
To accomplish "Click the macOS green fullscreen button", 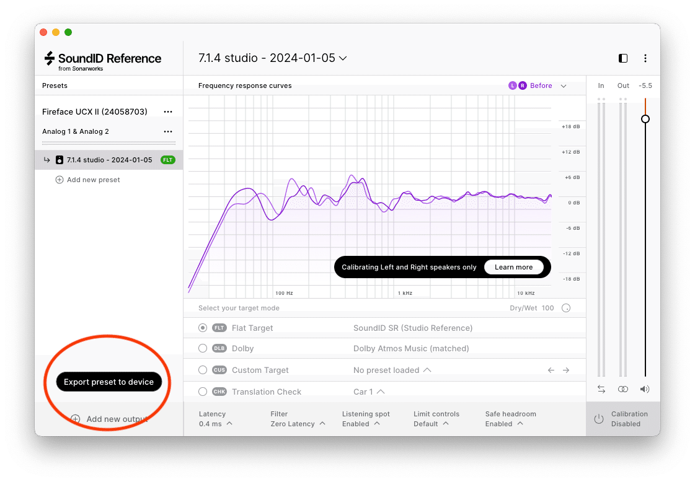I will pos(68,32).
